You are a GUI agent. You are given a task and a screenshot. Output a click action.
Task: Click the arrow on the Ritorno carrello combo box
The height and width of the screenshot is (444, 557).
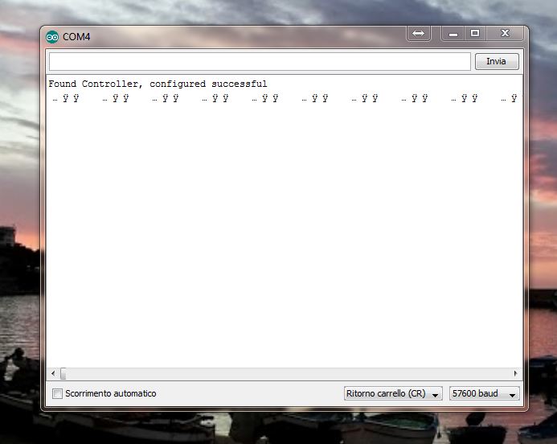point(435,395)
